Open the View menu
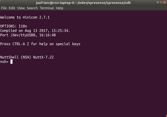Screen dimensions: 167x117 [21, 8]
